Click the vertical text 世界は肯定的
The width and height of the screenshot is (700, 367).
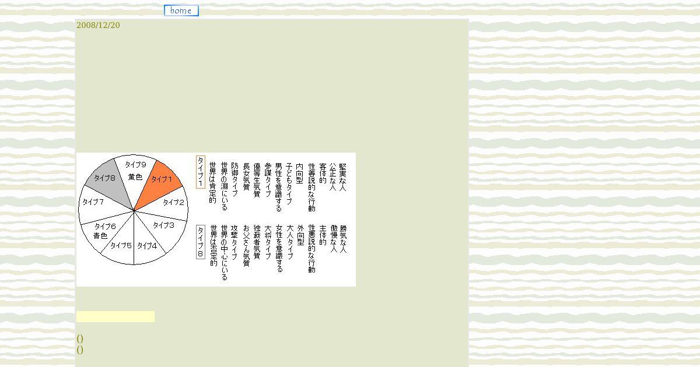tap(213, 183)
